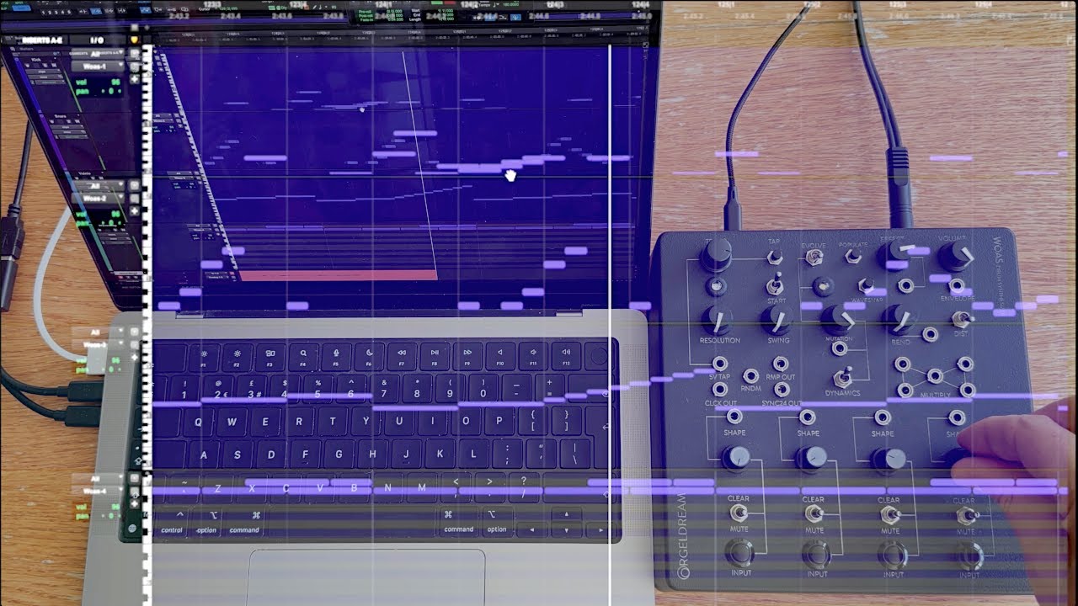Click the control key on the laptop keyboard
The image size is (1078, 606).
coord(172,520)
